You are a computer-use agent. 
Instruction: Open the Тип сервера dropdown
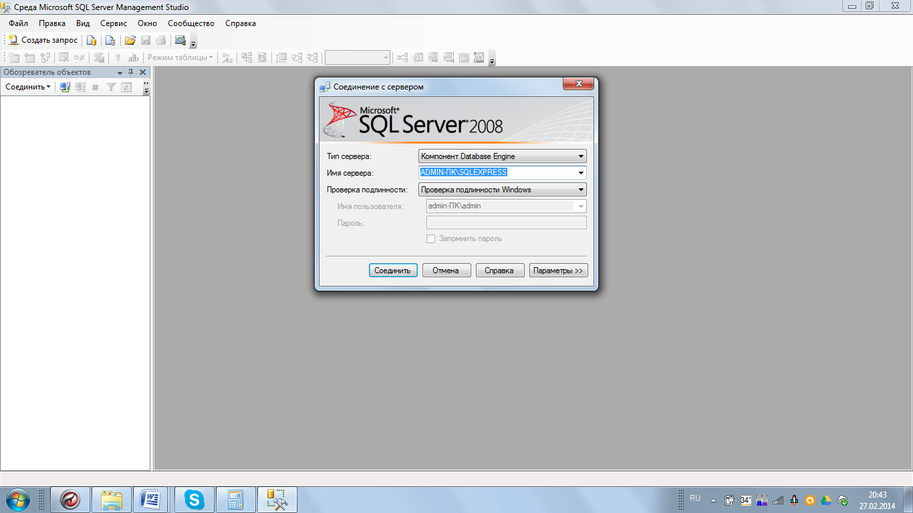[x=502, y=156]
